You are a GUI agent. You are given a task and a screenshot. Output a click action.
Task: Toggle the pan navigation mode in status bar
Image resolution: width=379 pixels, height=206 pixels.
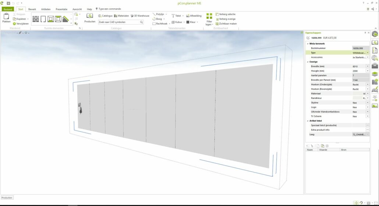tap(356, 203)
